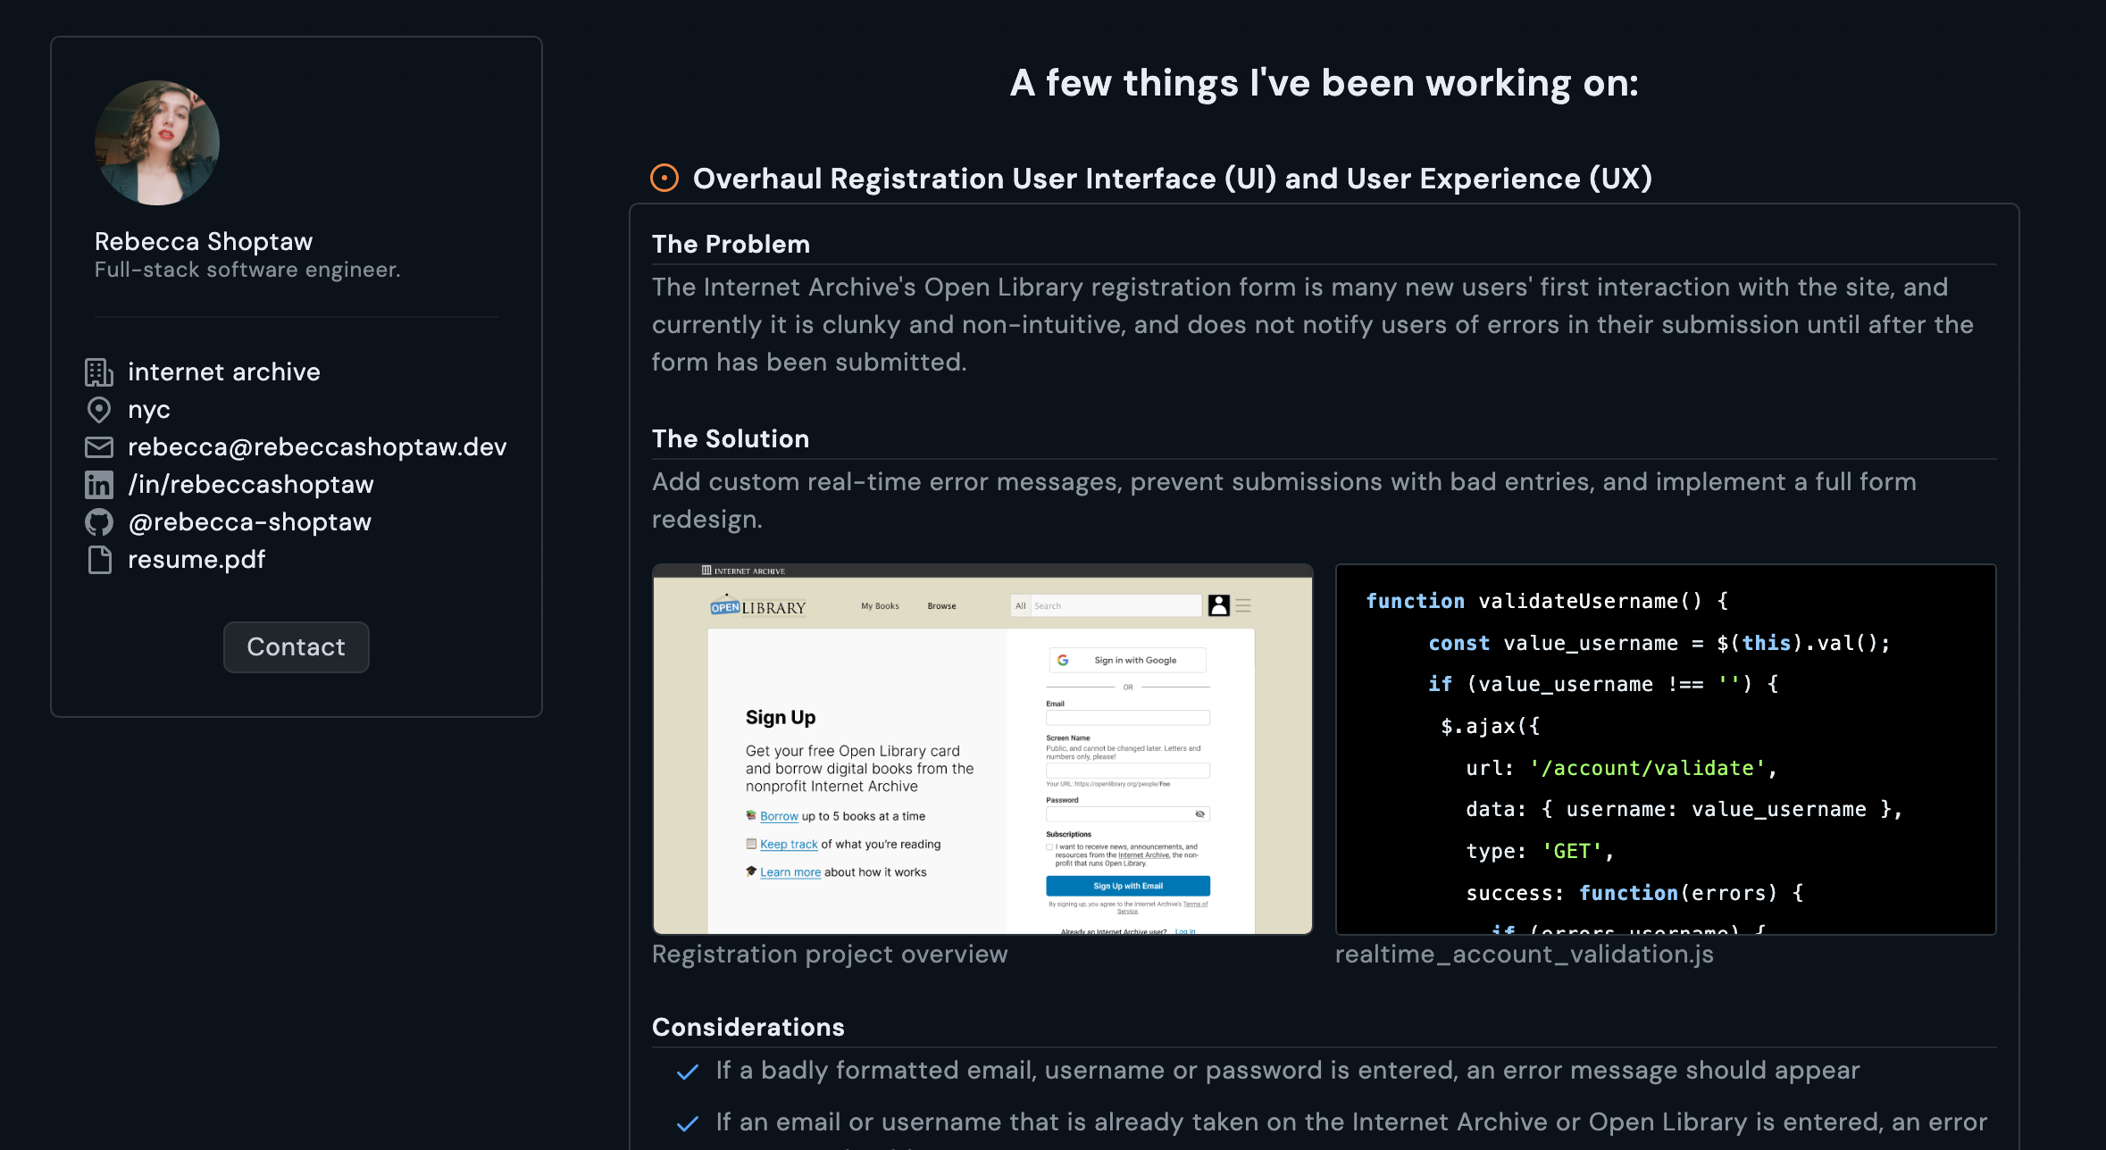Click the envelope email icon

(x=99, y=447)
